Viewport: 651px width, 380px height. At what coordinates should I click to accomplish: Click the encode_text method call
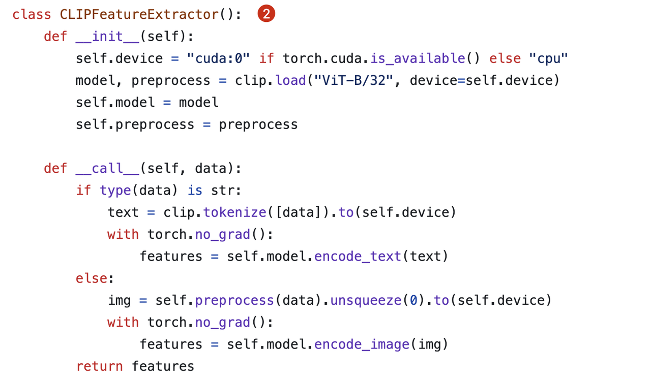[358, 256]
